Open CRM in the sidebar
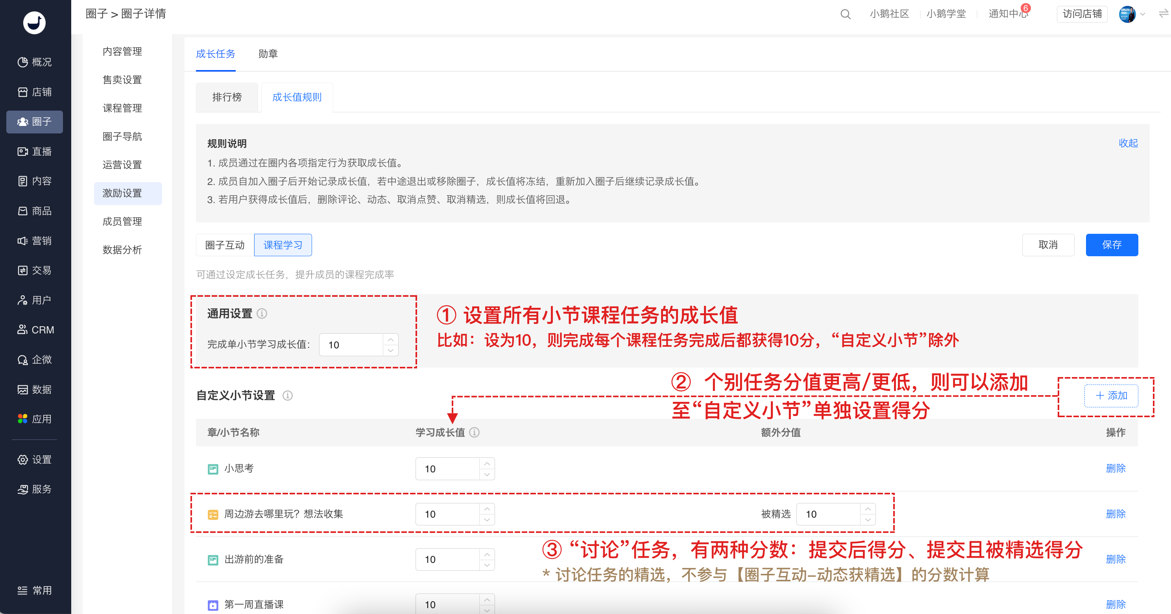 (35, 330)
